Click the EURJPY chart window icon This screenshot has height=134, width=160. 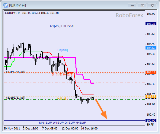tap(5, 5)
